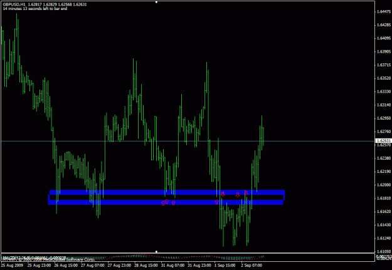Click the 1.64285 price axis label
392x270 pixels.
tap(384, 25)
